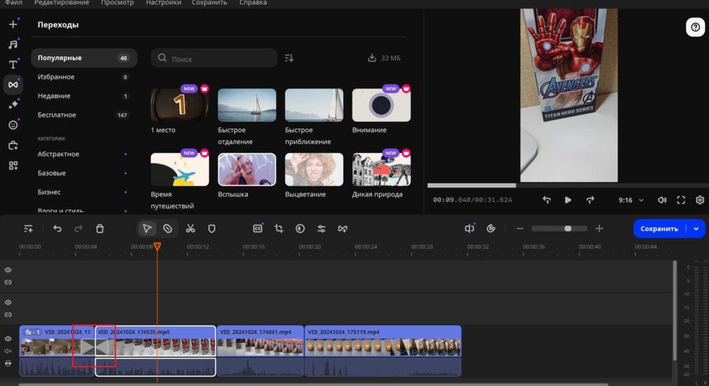Select the blade cutting tool
Viewport: 709px width, 386px height.
click(x=168, y=229)
